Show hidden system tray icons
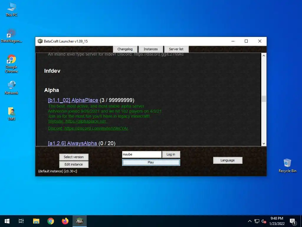 pyautogui.click(x=250, y=221)
